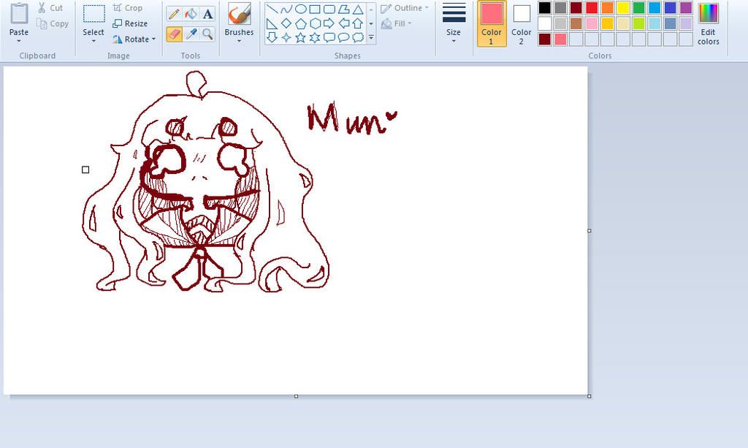Select the Rounded rectangle shape

pos(329,9)
